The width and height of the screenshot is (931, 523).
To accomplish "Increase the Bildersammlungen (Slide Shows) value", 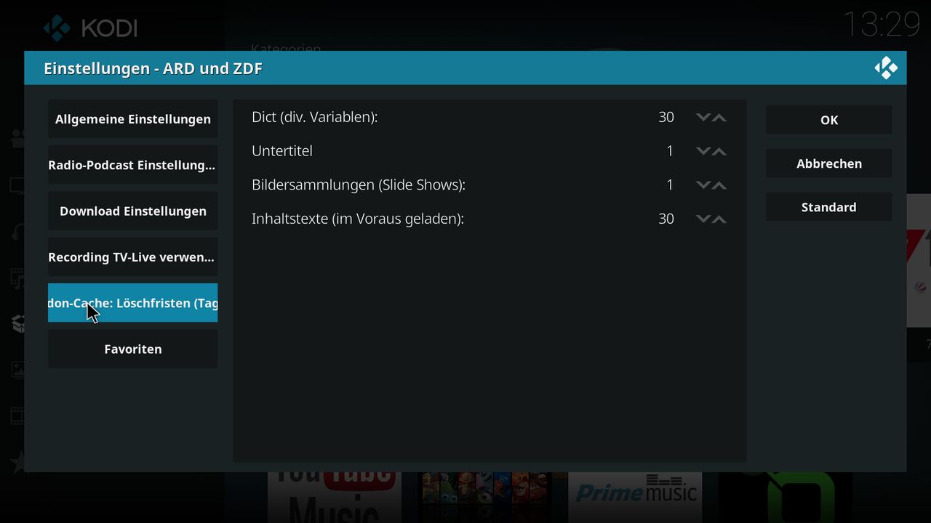I will click(719, 185).
